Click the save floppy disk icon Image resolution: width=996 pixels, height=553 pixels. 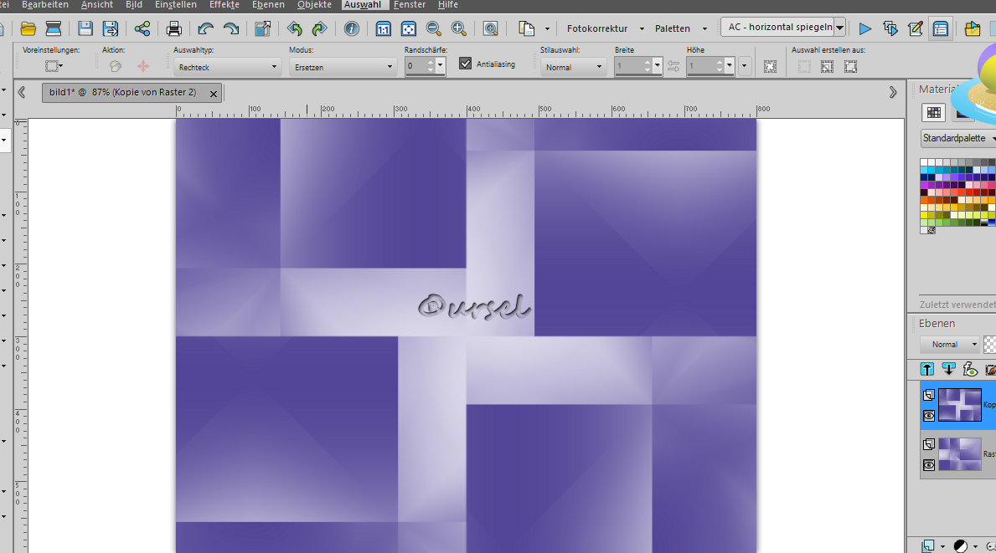tap(85, 29)
